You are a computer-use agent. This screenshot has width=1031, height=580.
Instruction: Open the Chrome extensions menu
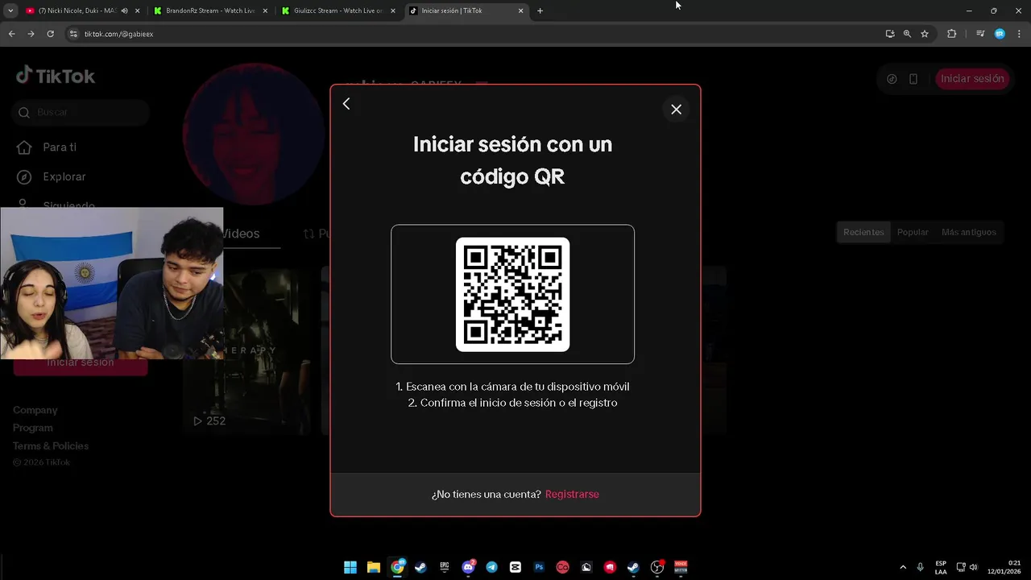click(951, 34)
